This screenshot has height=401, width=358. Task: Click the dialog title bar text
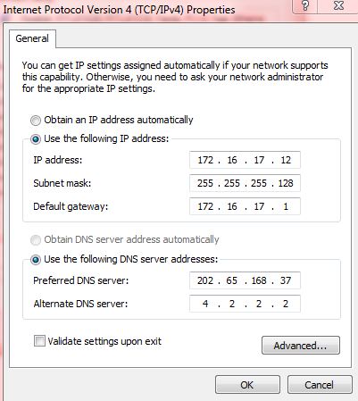119,10
